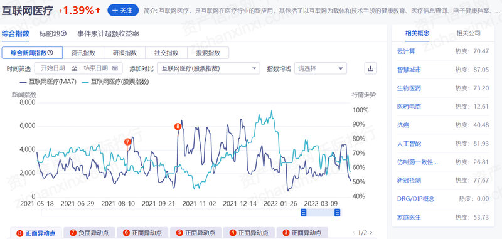Open tab 7 负面异动点
502x239 pixels.
click(x=89, y=233)
